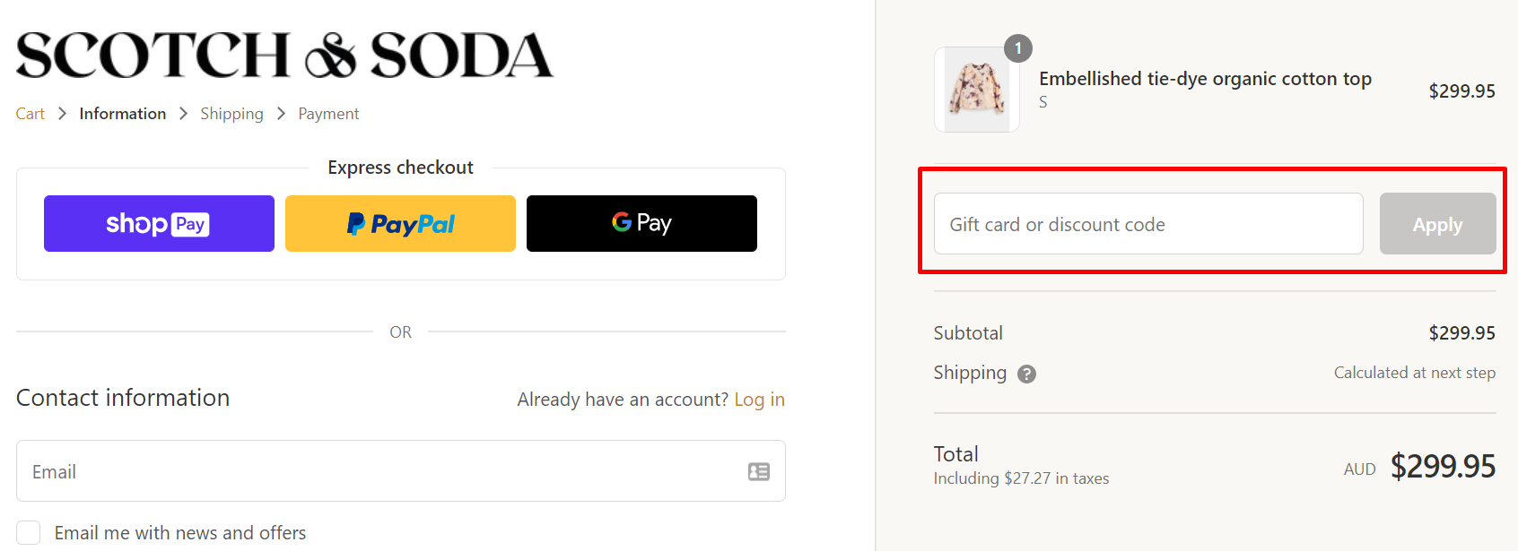This screenshot has width=1518, height=551.
Task: Select the Embellished tie-dye organic cotton top title
Action: tap(1205, 79)
